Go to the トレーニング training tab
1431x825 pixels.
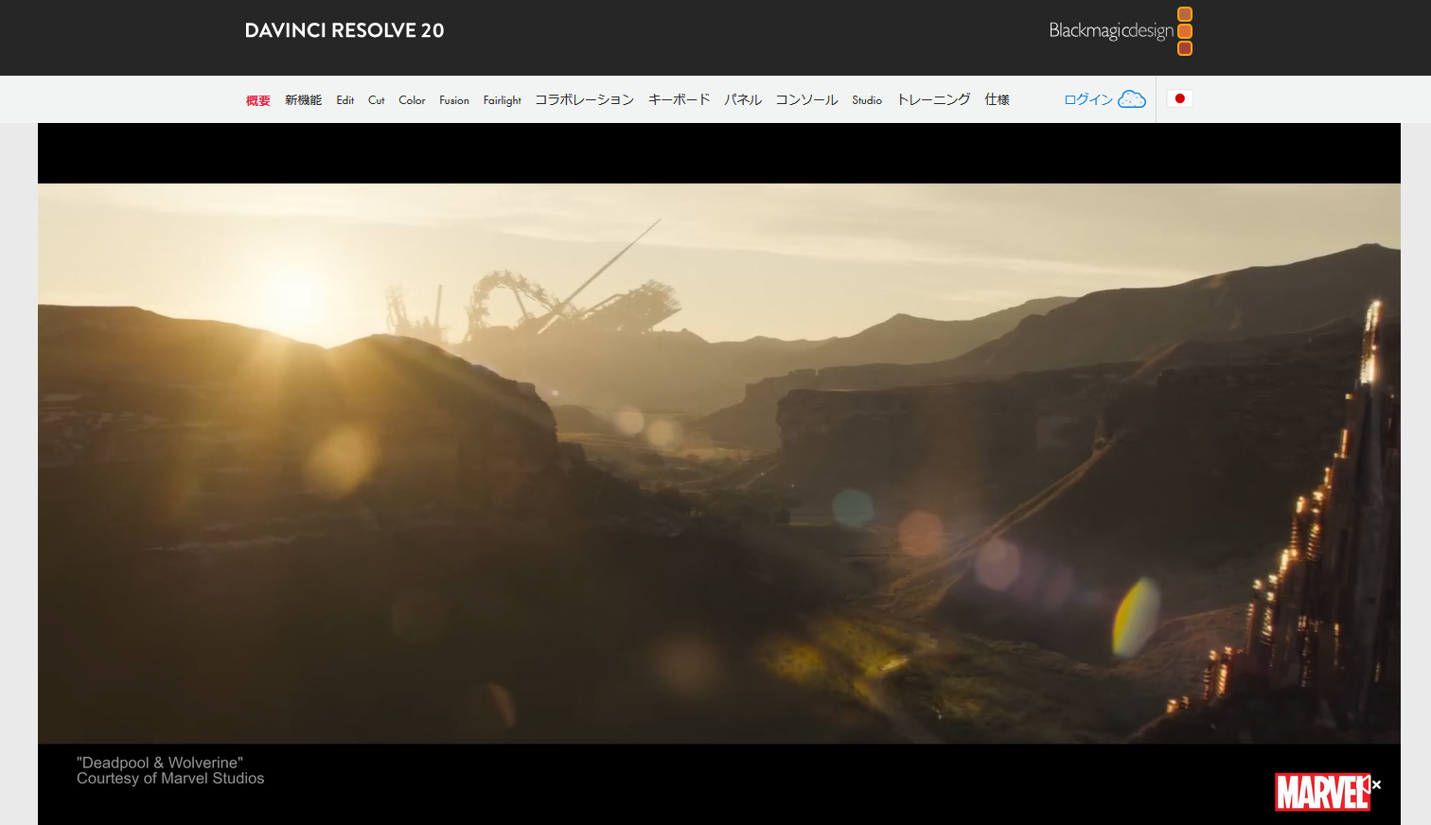933,100
